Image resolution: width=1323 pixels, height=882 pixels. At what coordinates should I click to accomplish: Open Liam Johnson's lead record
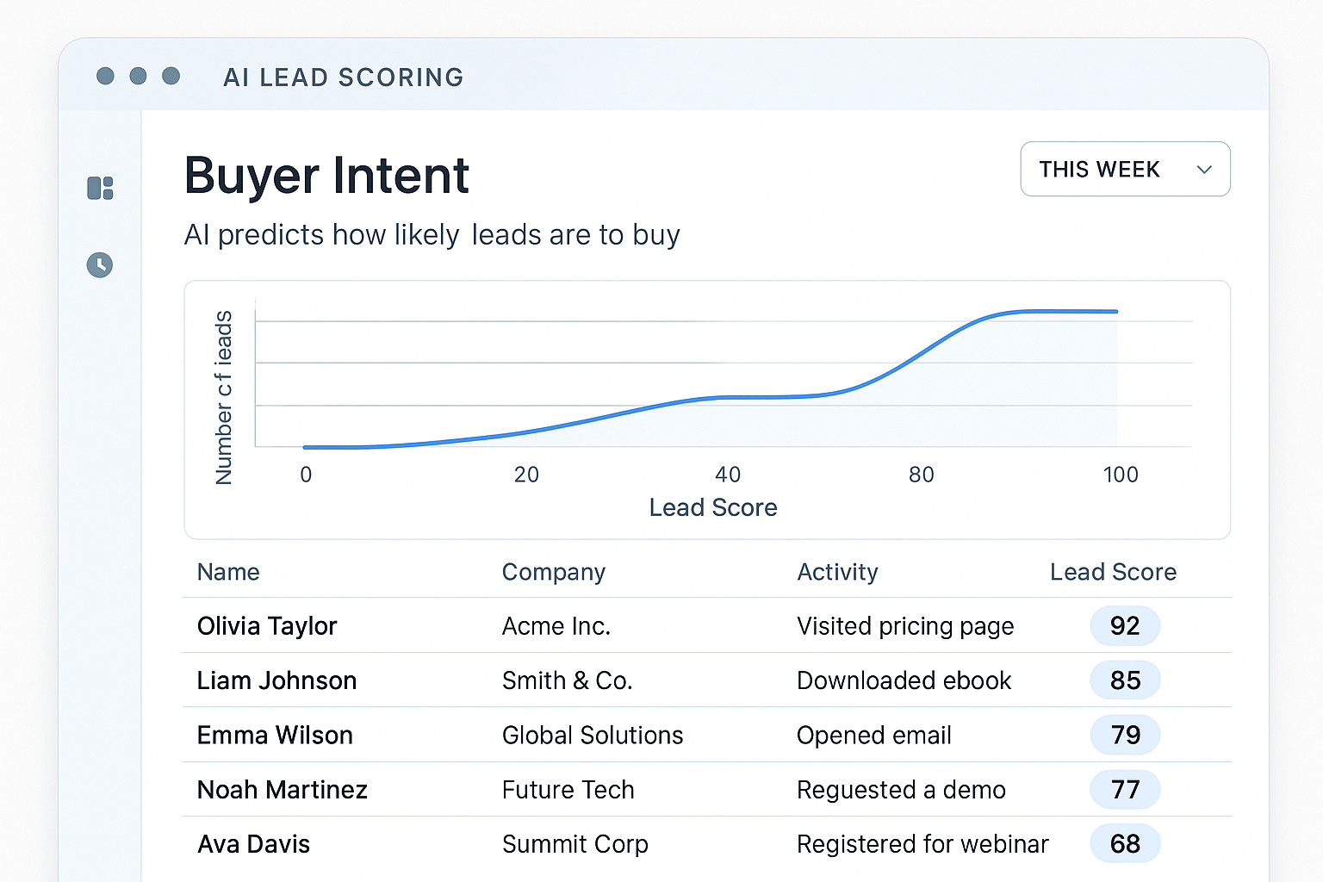pos(276,680)
